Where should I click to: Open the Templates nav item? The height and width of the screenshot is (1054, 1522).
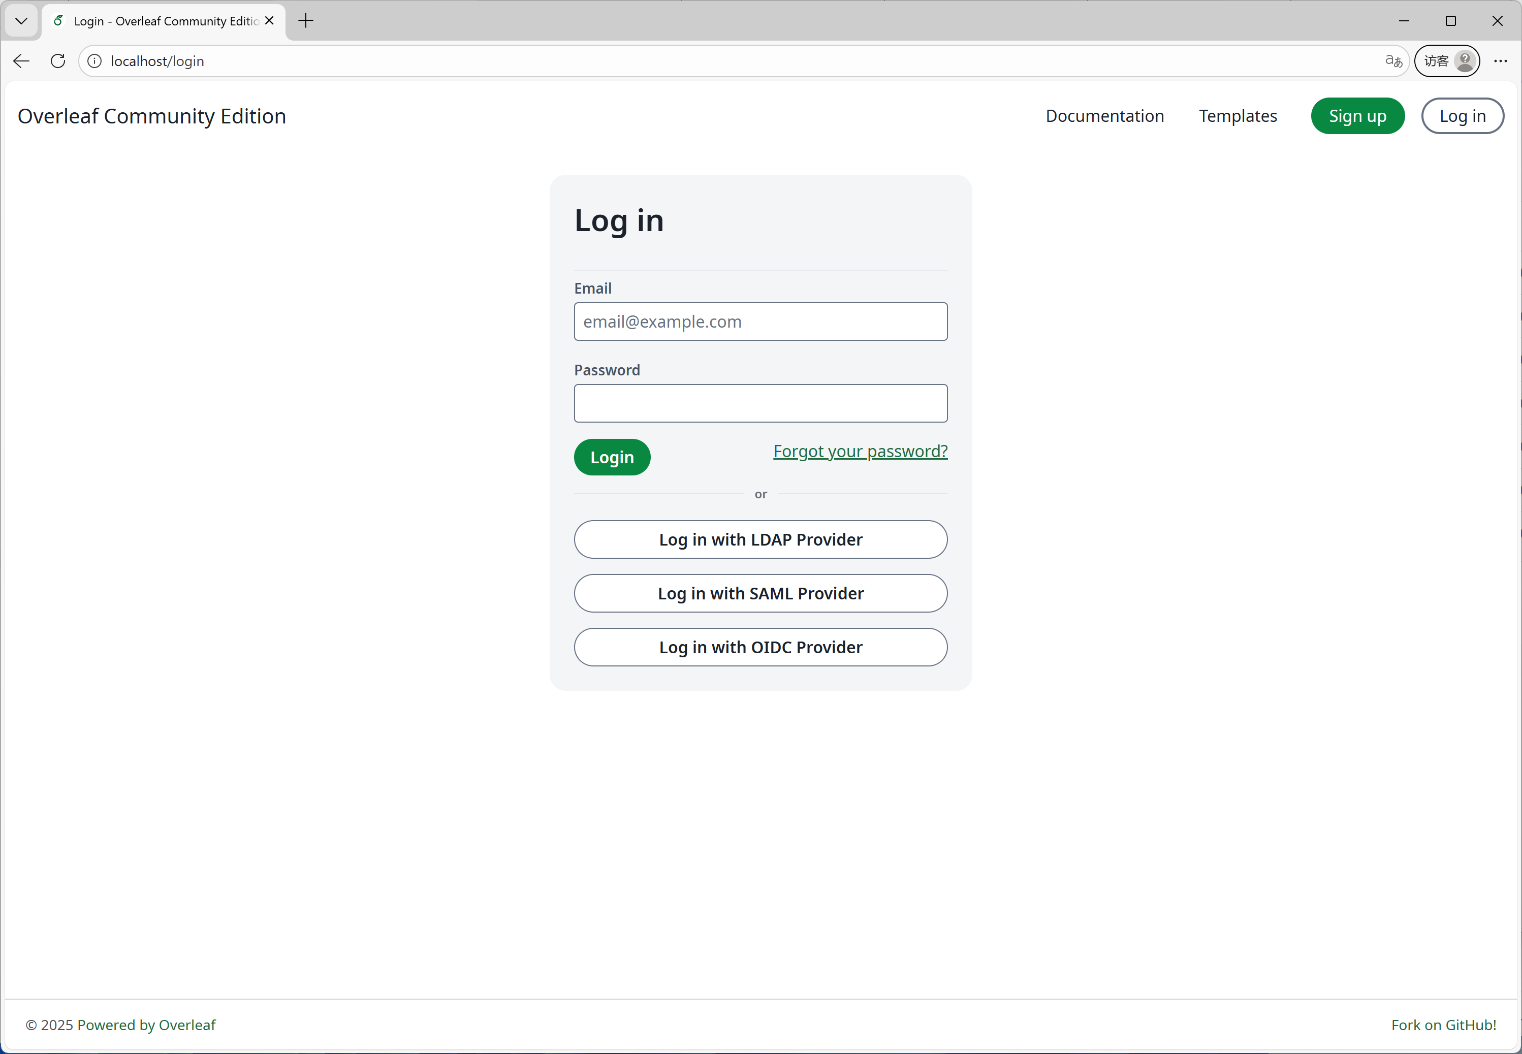(1238, 116)
